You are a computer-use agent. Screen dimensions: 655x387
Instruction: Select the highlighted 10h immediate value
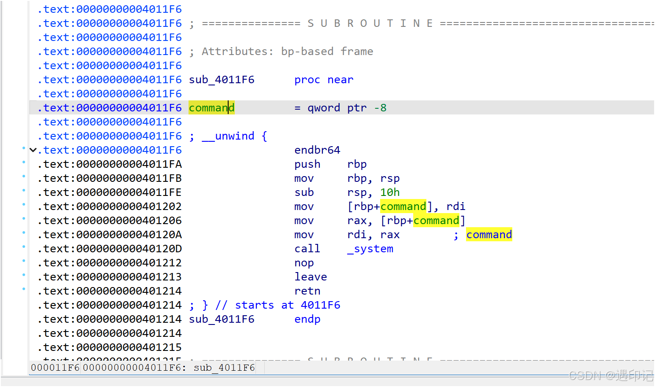point(389,192)
